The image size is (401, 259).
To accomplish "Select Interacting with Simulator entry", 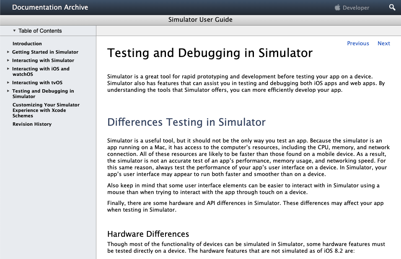I will click(43, 60).
